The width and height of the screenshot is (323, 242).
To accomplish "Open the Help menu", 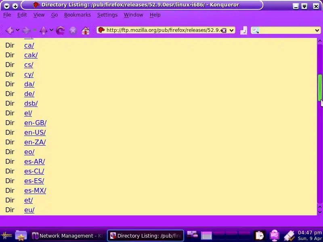I will tap(155, 15).
